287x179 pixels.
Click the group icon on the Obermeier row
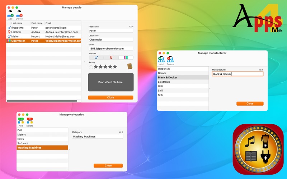tap(9, 41)
